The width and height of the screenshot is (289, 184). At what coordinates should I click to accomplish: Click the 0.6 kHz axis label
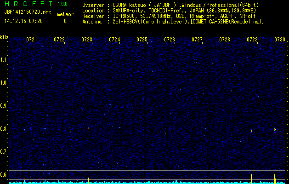(4, 175)
